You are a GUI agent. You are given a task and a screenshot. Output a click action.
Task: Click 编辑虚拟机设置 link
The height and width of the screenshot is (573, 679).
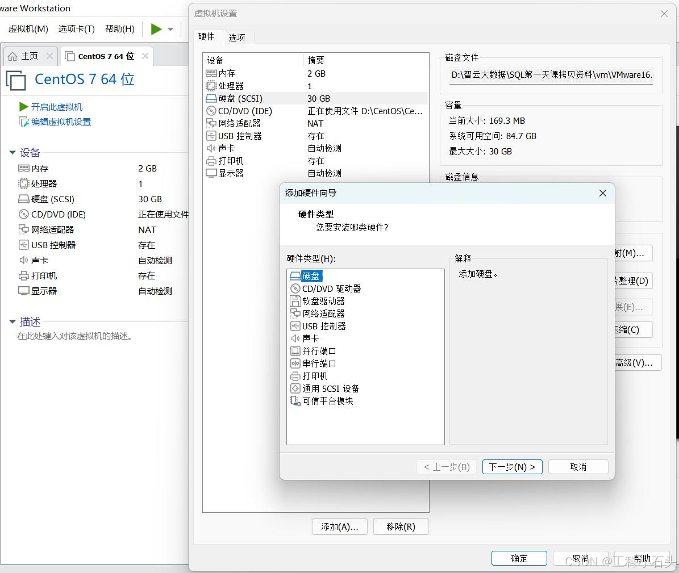61,122
